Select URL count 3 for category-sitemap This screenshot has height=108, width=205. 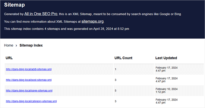tap(115, 101)
